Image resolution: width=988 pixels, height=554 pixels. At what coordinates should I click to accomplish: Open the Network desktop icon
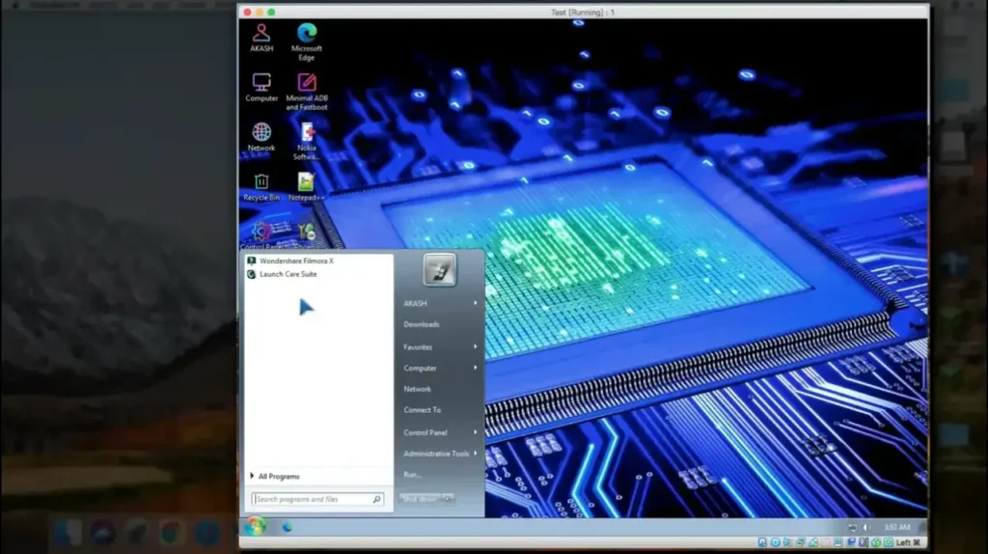[261, 132]
